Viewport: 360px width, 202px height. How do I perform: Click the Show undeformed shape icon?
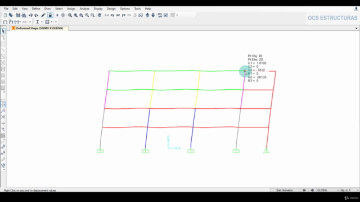(x=5, y=22)
